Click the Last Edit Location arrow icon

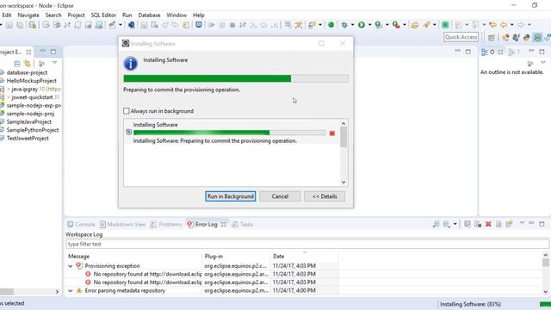point(492,25)
